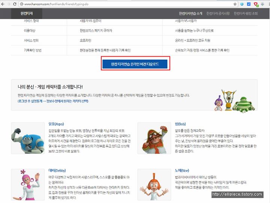Click the 순위보기 자동 랭킹 서비스를 통한 기록 확인 cell
Image resolution: width=270 pixels, height=203 pixels.
[202, 50]
